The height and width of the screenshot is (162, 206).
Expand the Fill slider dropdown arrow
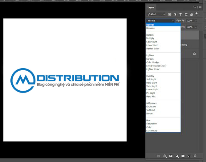[x=196, y=27]
